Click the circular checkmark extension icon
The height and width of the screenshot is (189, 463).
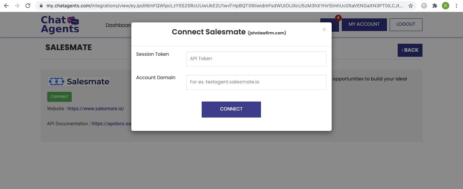pos(424,6)
